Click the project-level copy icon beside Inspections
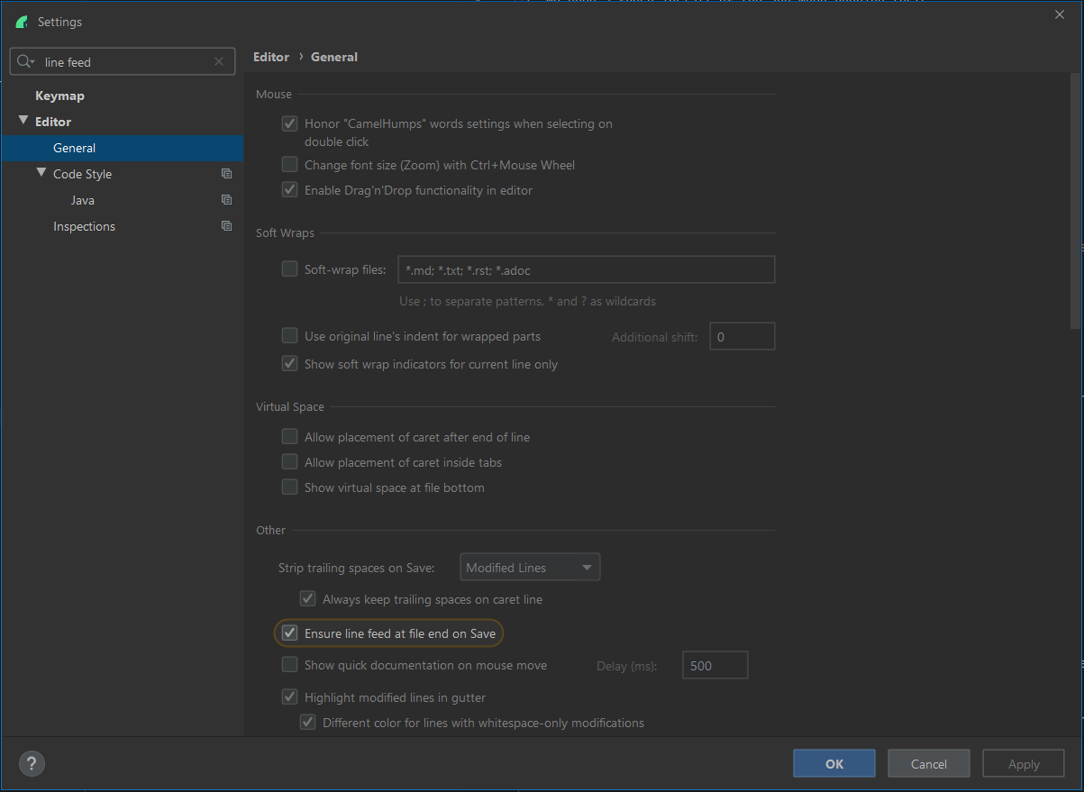Screen dimensions: 1084x792 (226, 226)
